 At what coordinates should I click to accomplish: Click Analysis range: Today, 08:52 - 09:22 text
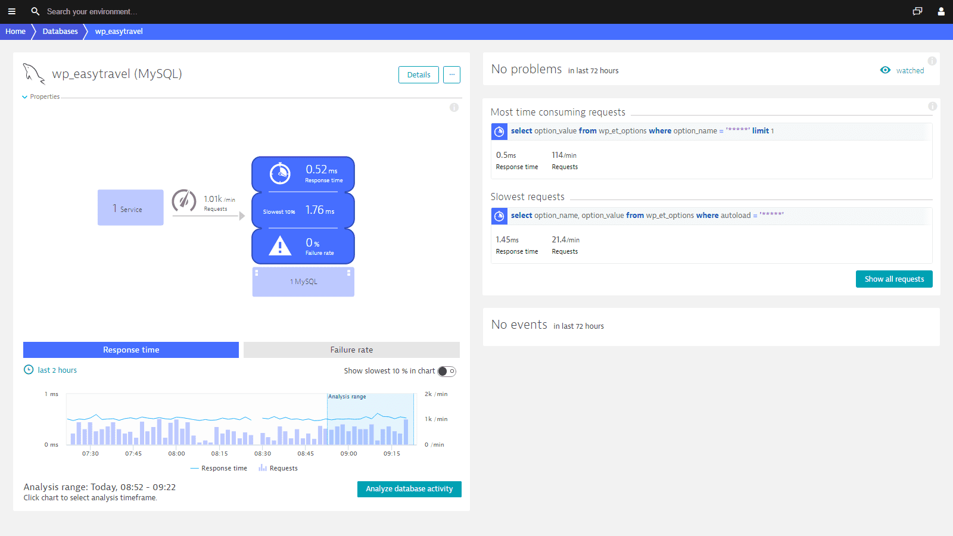click(99, 487)
